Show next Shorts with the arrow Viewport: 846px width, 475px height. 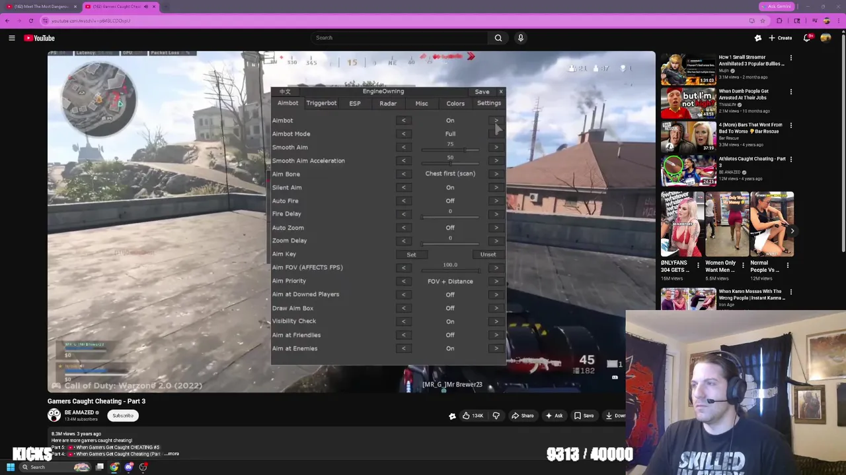[x=792, y=231]
